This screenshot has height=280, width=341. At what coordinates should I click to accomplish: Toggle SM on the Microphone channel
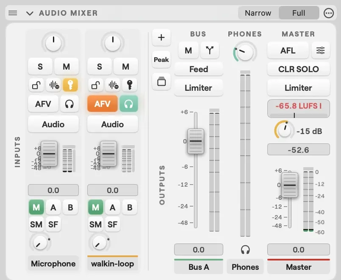36,224
